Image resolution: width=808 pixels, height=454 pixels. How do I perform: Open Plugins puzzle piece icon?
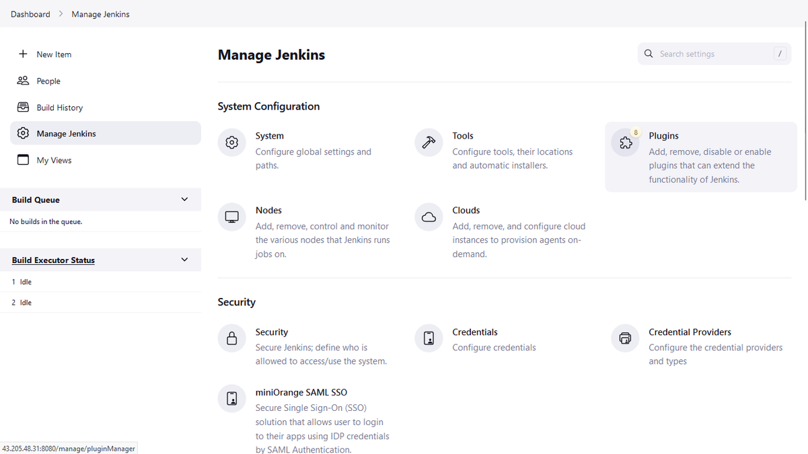[x=626, y=143]
